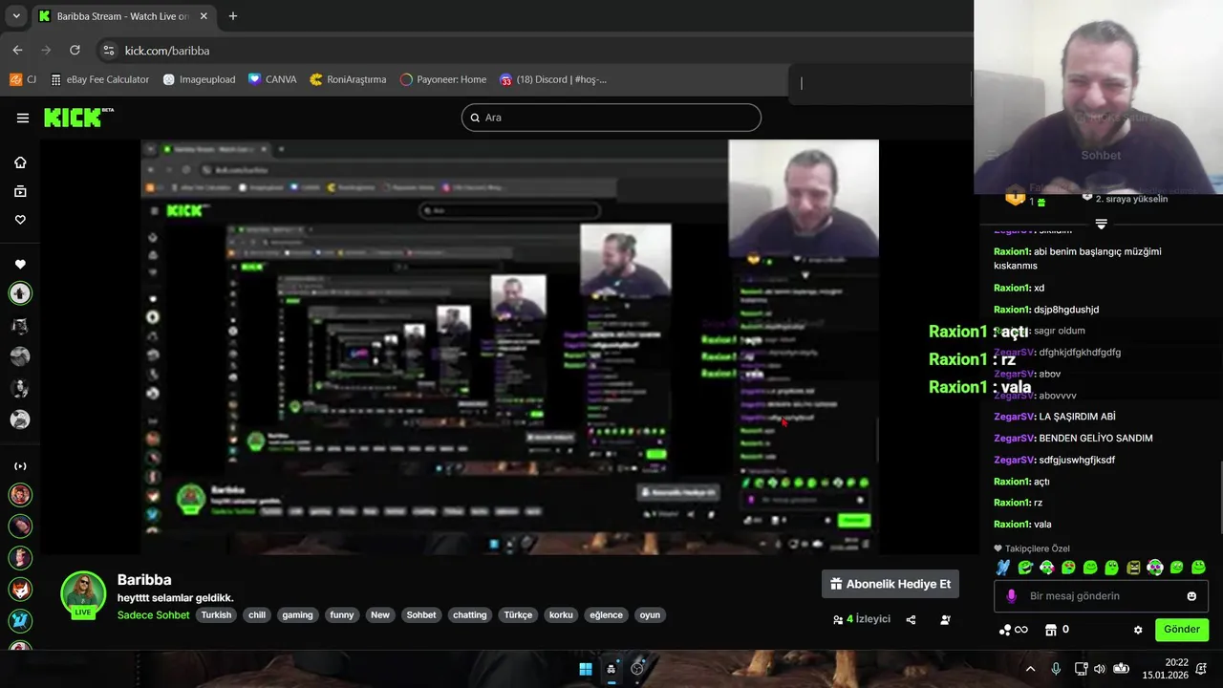Open the OBS icon in taskbar
The image size is (1223, 688).
[637, 669]
